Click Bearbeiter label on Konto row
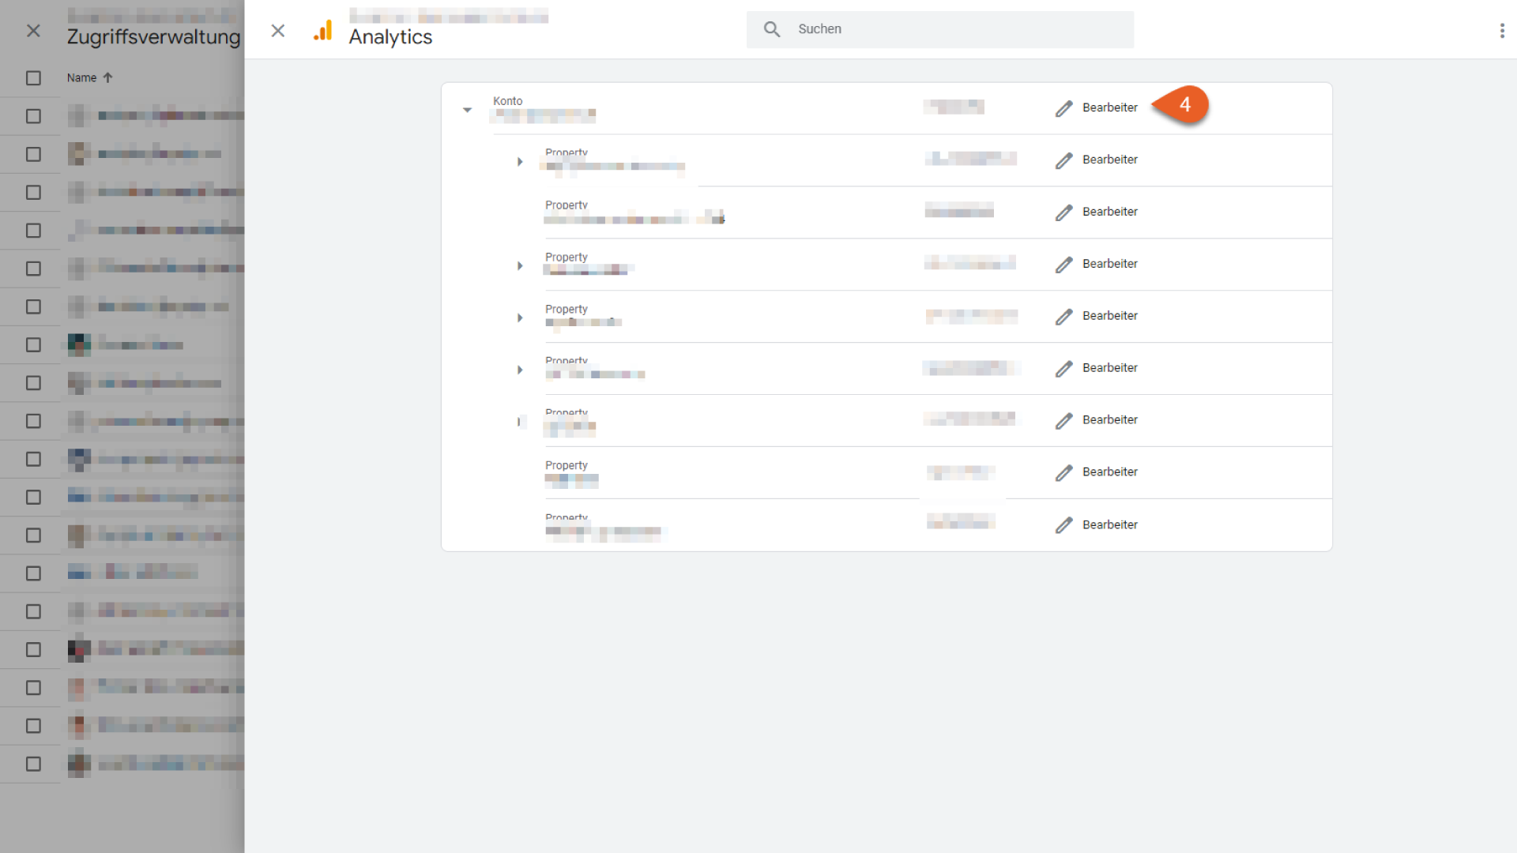Image resolution: width=1517 pixels, height=853 pixels. tap(1109, 107)
